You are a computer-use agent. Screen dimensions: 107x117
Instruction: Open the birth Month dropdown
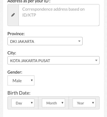point(53,103)
